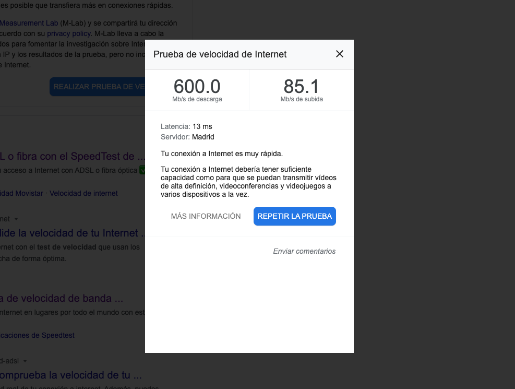
Task: Click the 85.1 Mb/s upload result
Action: 302,87
